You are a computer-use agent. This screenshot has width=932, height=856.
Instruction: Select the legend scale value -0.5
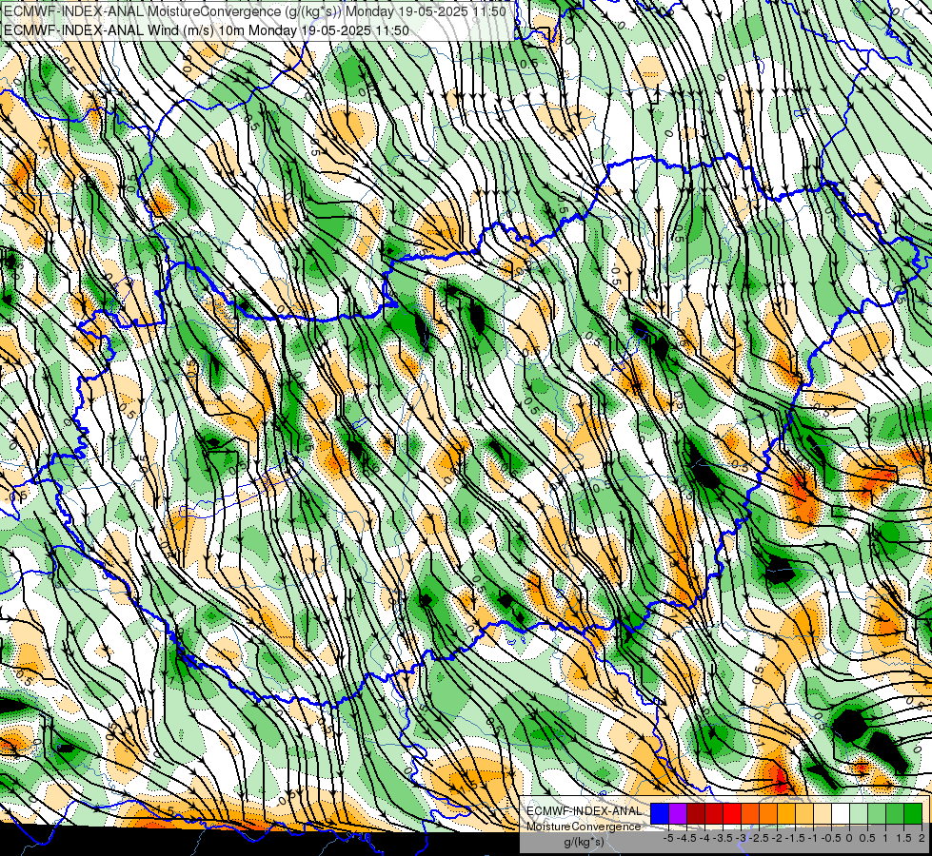pos(831,838)
